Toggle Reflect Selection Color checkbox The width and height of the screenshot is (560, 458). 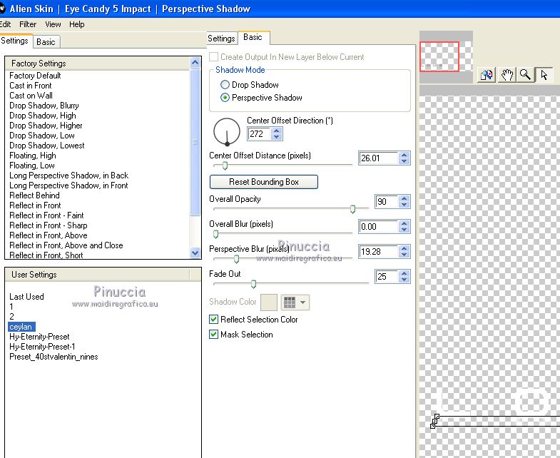pos(213,320)
